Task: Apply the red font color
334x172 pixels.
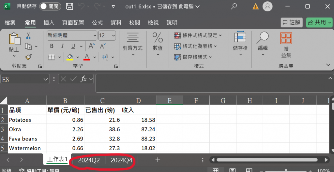Action: pyautogui.click(x=87, y=57)
